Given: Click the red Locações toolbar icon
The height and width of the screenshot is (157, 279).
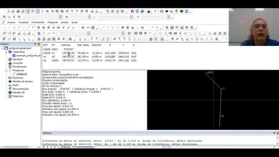Looking at the screenshot, I should [x=149, y=11].
